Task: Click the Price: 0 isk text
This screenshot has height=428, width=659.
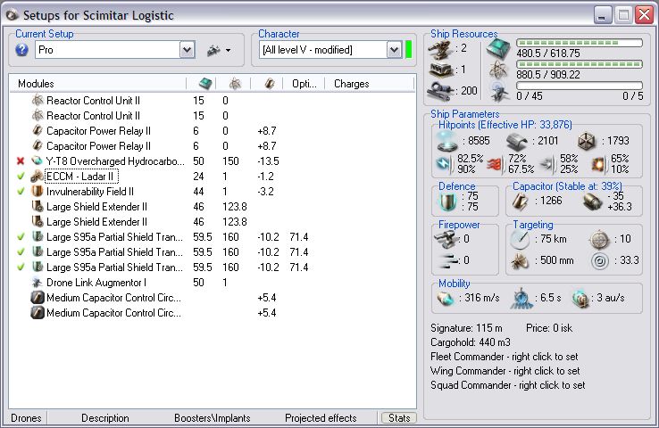Action: (x=549, y=328)
